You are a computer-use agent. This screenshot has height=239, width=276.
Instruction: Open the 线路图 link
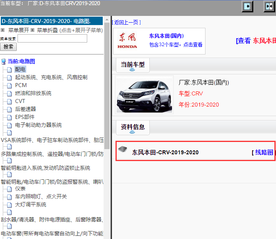(x=264, y=152)
